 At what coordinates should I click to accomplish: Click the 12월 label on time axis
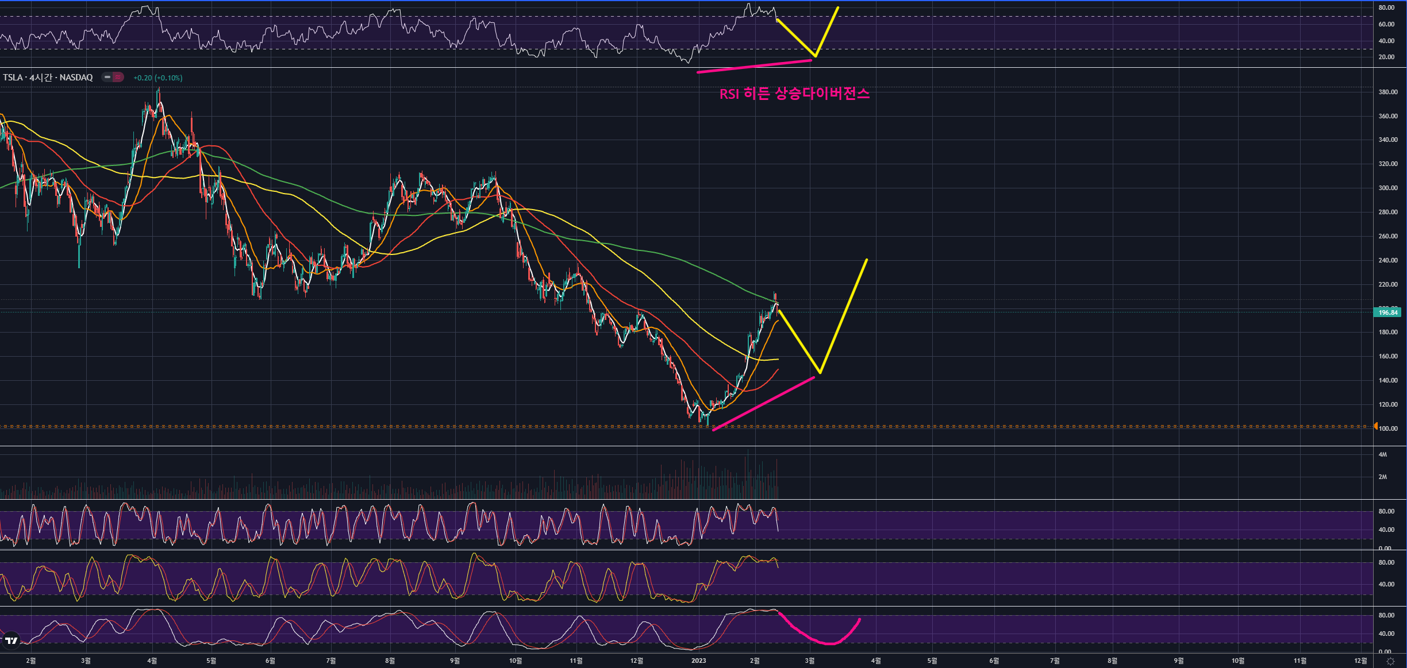tap(636, 661)
